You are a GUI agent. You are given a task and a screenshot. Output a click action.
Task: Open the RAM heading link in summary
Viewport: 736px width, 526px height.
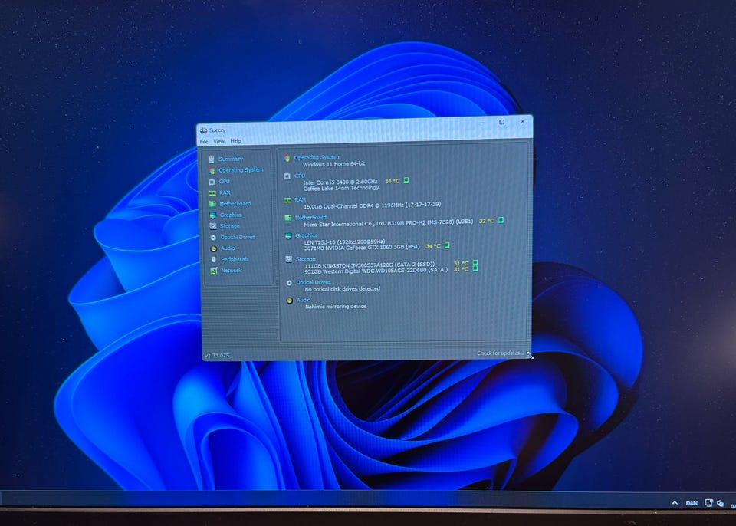tap(301, 199)
